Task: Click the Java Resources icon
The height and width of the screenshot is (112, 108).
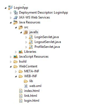Action: pos(16,22)
